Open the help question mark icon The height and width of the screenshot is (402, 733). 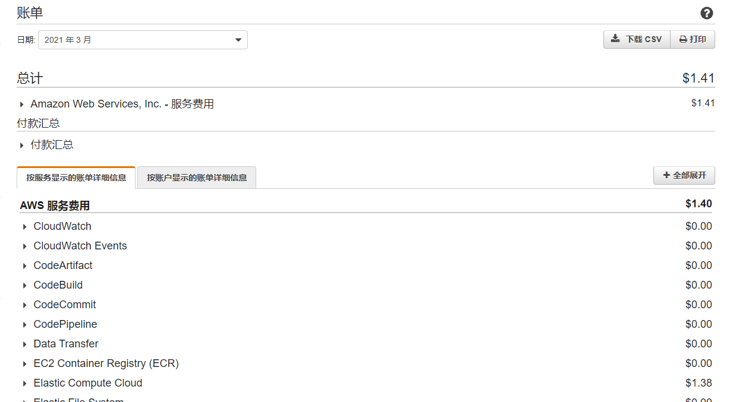[x=707, y=13]
